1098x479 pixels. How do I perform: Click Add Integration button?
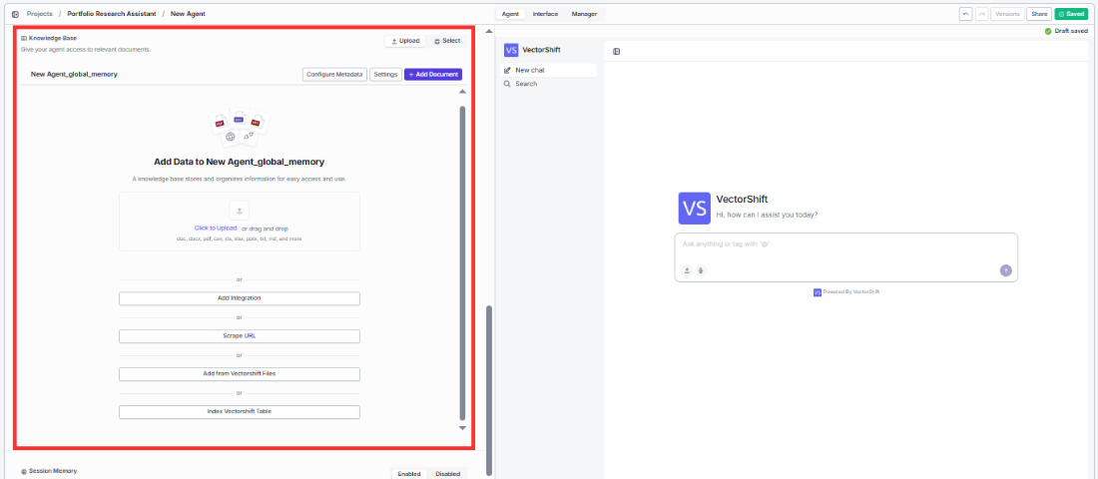point(240,298)
